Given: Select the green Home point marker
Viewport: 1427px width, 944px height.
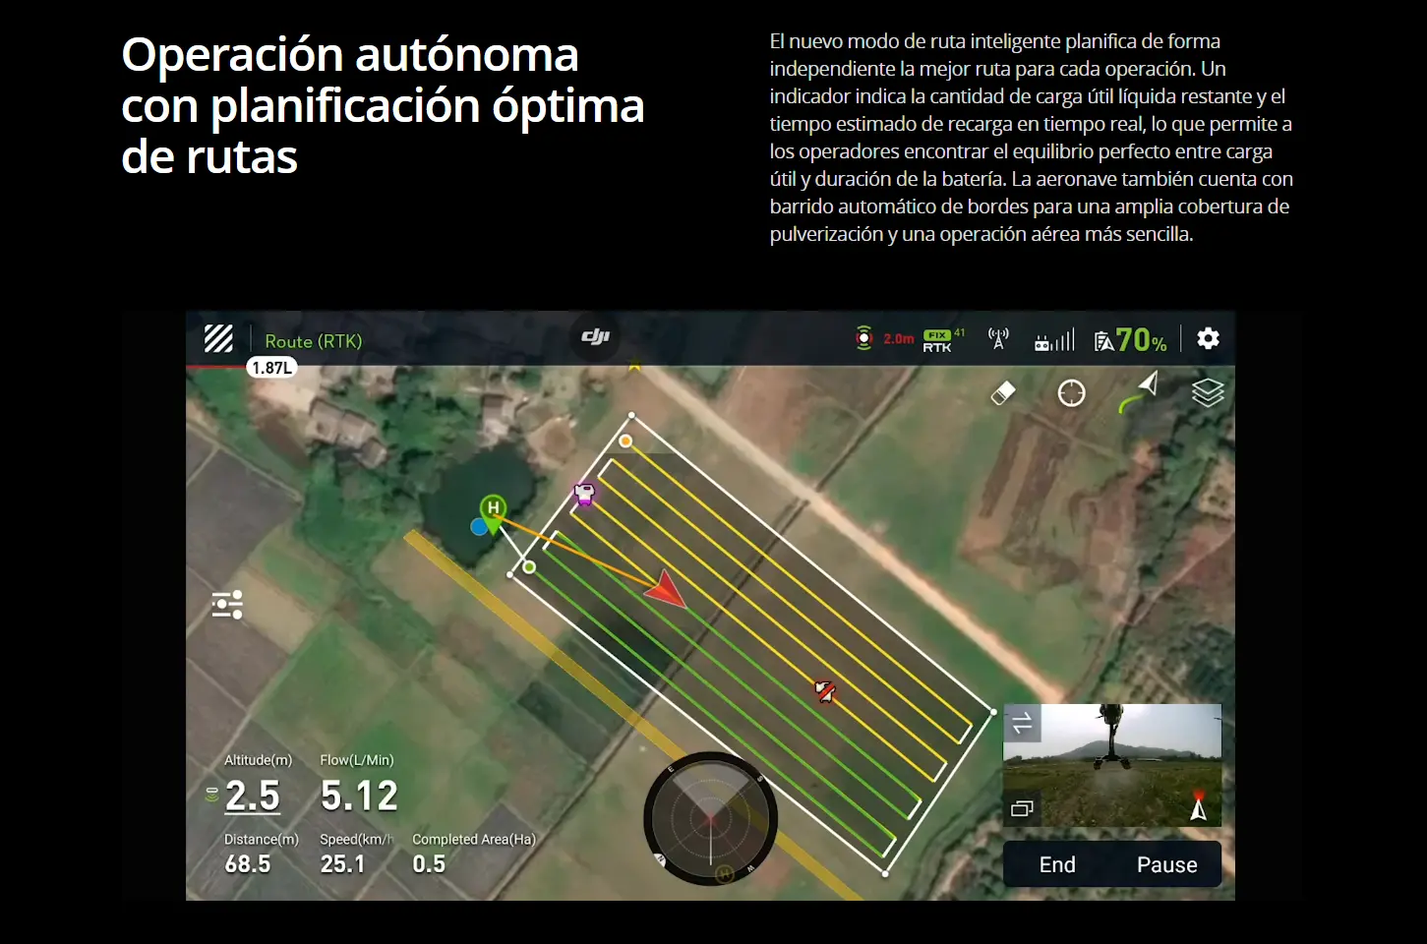Looking at the screenshot, I should click(x=493, y=508).
